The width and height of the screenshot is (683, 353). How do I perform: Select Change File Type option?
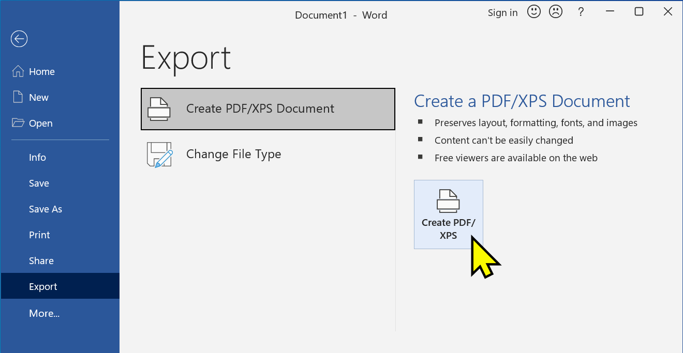tap(268, 154)
